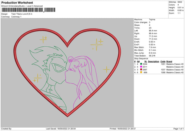Click thread code 1051 in stop sequence
Screen dimensions: 185x131
(x=163, y=64)
